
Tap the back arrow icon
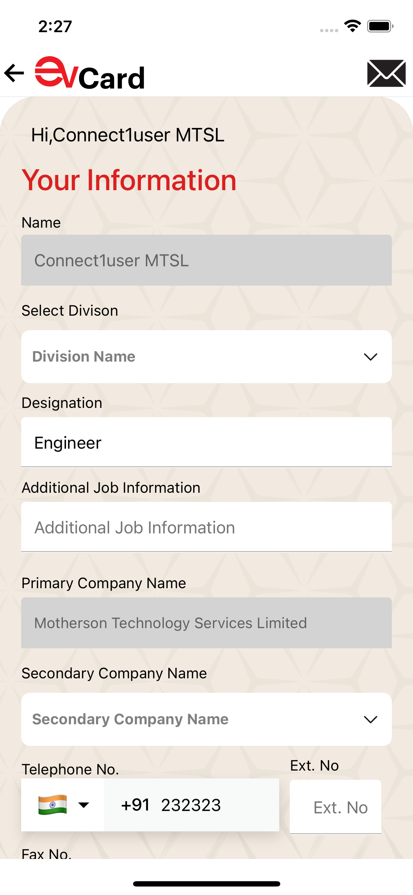point(14,73)
